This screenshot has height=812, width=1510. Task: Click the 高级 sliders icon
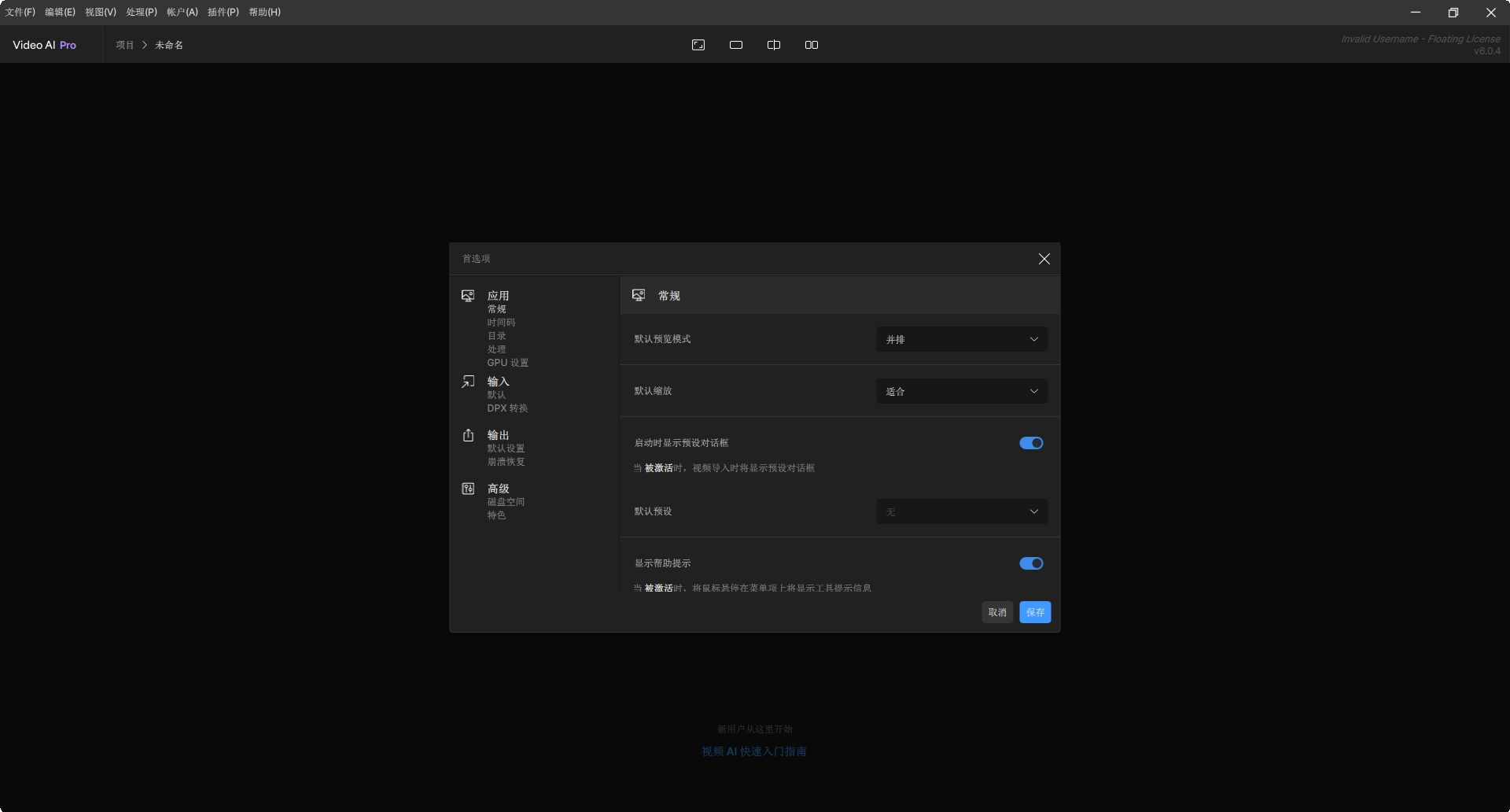[468, 489]
